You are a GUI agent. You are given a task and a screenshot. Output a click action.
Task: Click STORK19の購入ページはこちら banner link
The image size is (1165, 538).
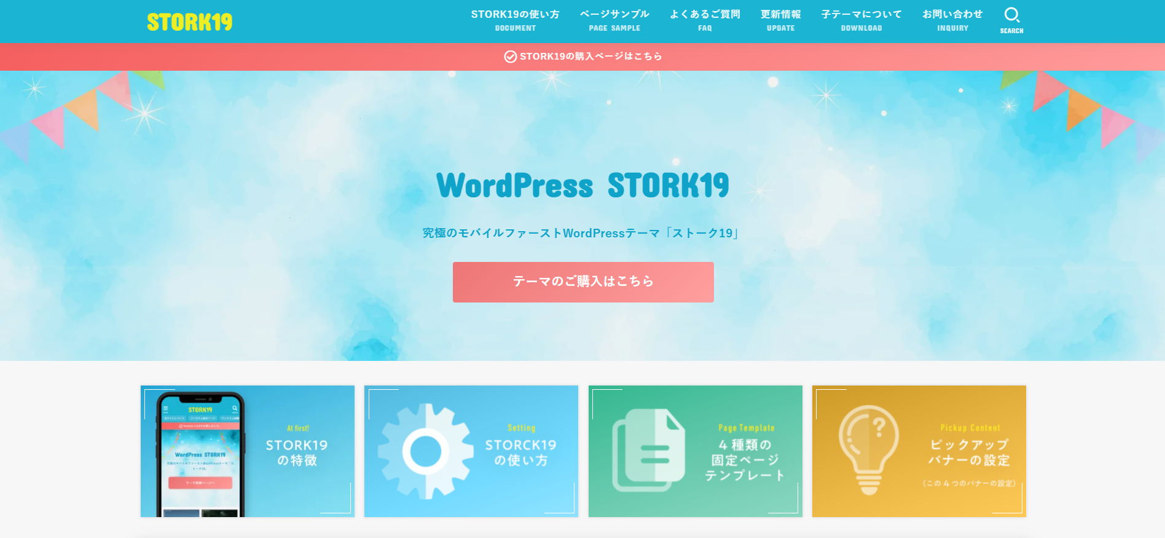[582, 57]
